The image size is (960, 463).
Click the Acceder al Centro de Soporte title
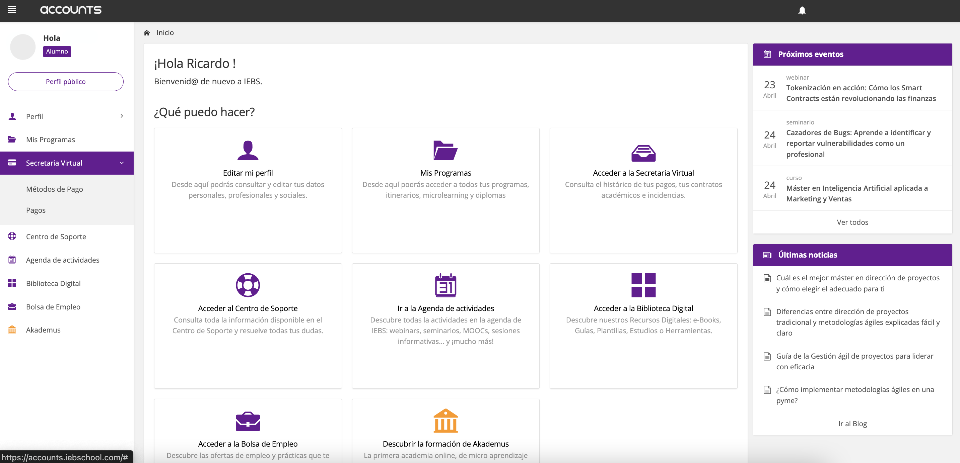[248, 308]
